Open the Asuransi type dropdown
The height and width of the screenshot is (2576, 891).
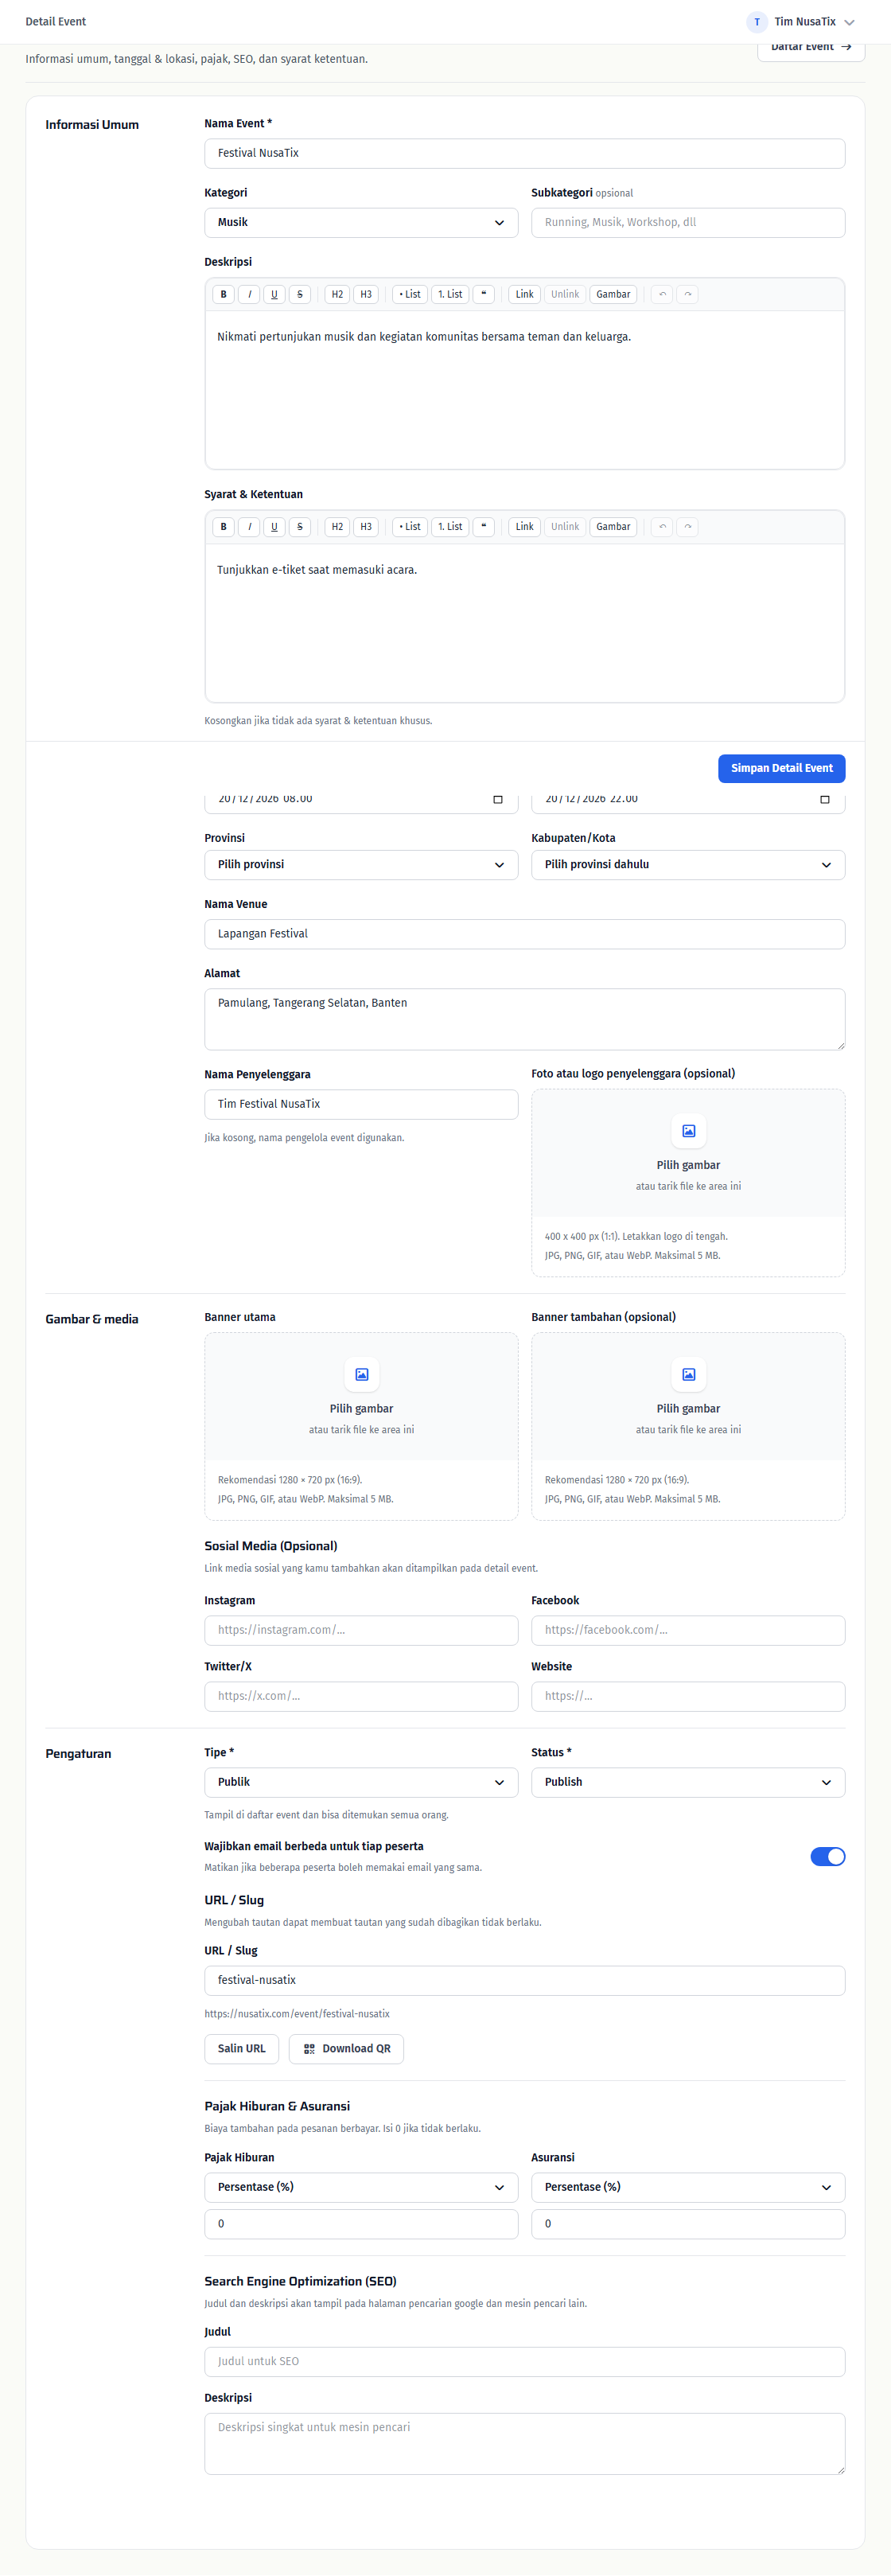click(x=688, y=2188)
